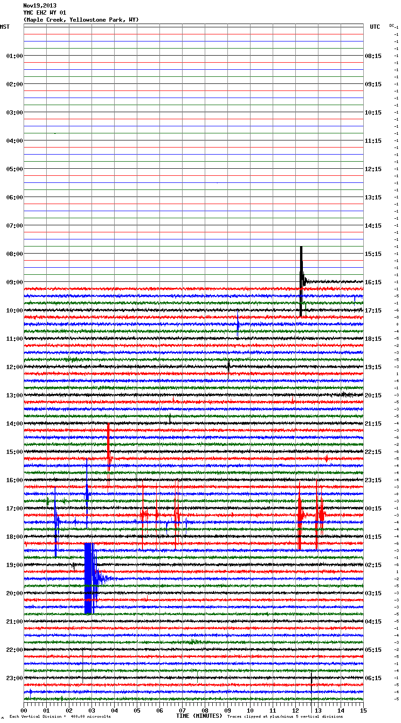Click the blue spike near minute 1.4 at 17:00
The width and height of the screenshot is (401, 723).
56,522
